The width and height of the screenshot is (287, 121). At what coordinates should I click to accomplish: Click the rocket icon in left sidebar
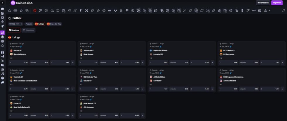click(3, 26)
